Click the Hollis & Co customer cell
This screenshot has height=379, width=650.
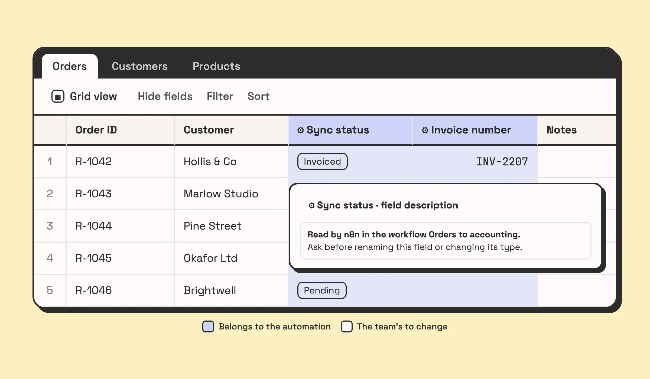pyautogui.click(x=231, y=162)
